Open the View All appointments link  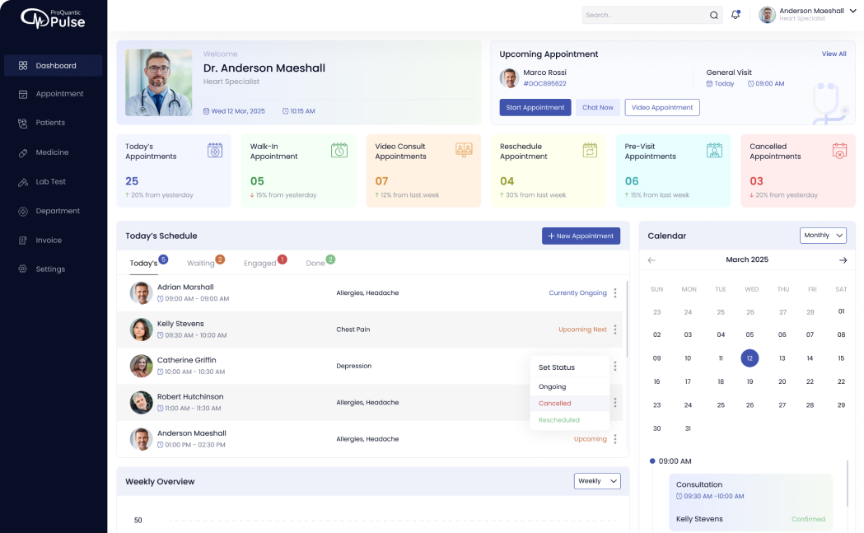[834, 54]
